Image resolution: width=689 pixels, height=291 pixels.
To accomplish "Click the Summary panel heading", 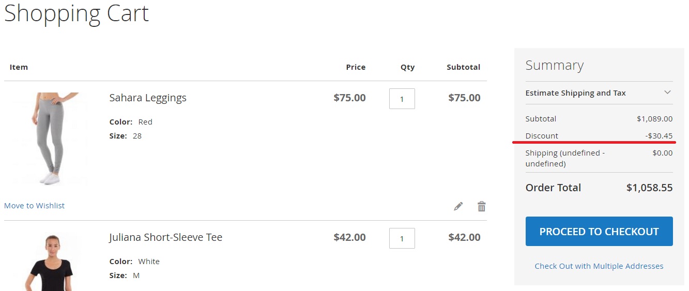I will pyautogui.click(x=554, y=66).
